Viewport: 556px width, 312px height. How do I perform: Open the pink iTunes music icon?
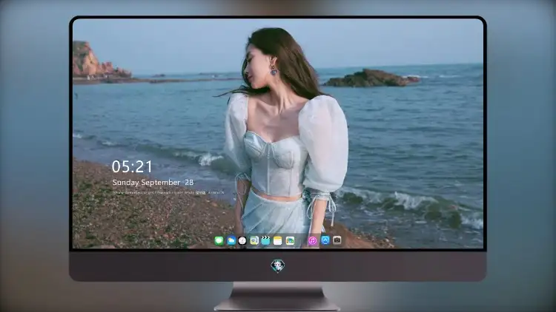(313, 241)
